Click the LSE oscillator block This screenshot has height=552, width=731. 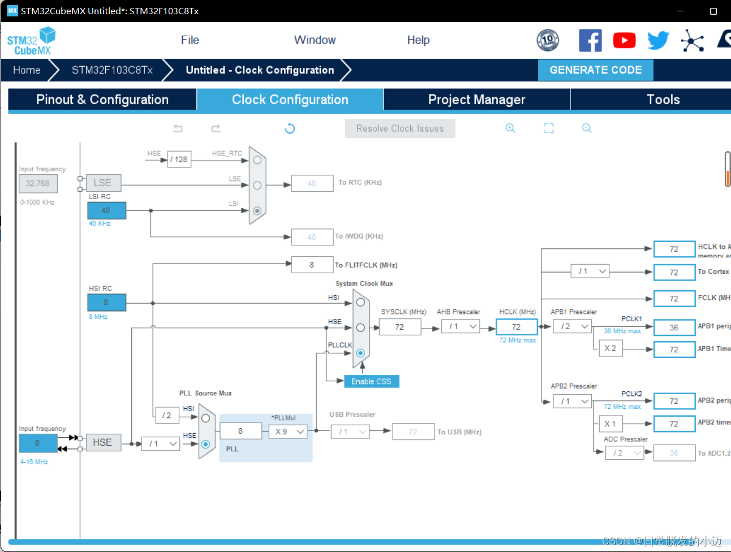coord(102,183)
